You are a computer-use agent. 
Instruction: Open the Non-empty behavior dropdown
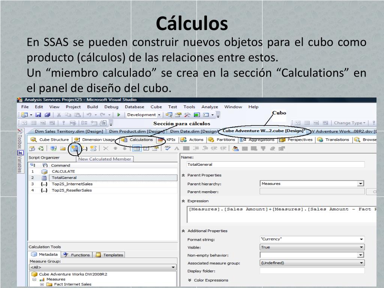[360, 255]
